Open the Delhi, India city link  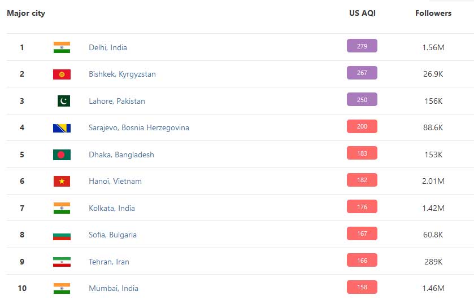pyautogui.click(x=107, y=48)
